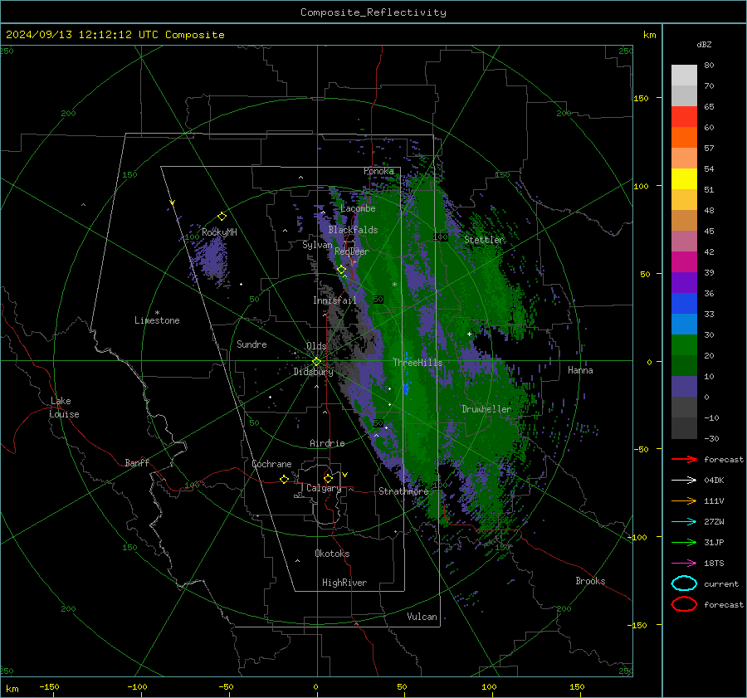
Task: Click the Limestone label on the map
Action: pos(157,320)
